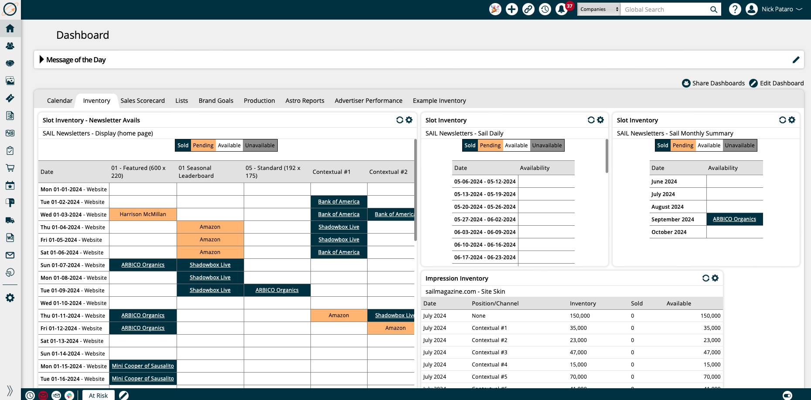Open the Notifications bell with 37 alerts
This screenshot has height=400, width=811.
562,9
